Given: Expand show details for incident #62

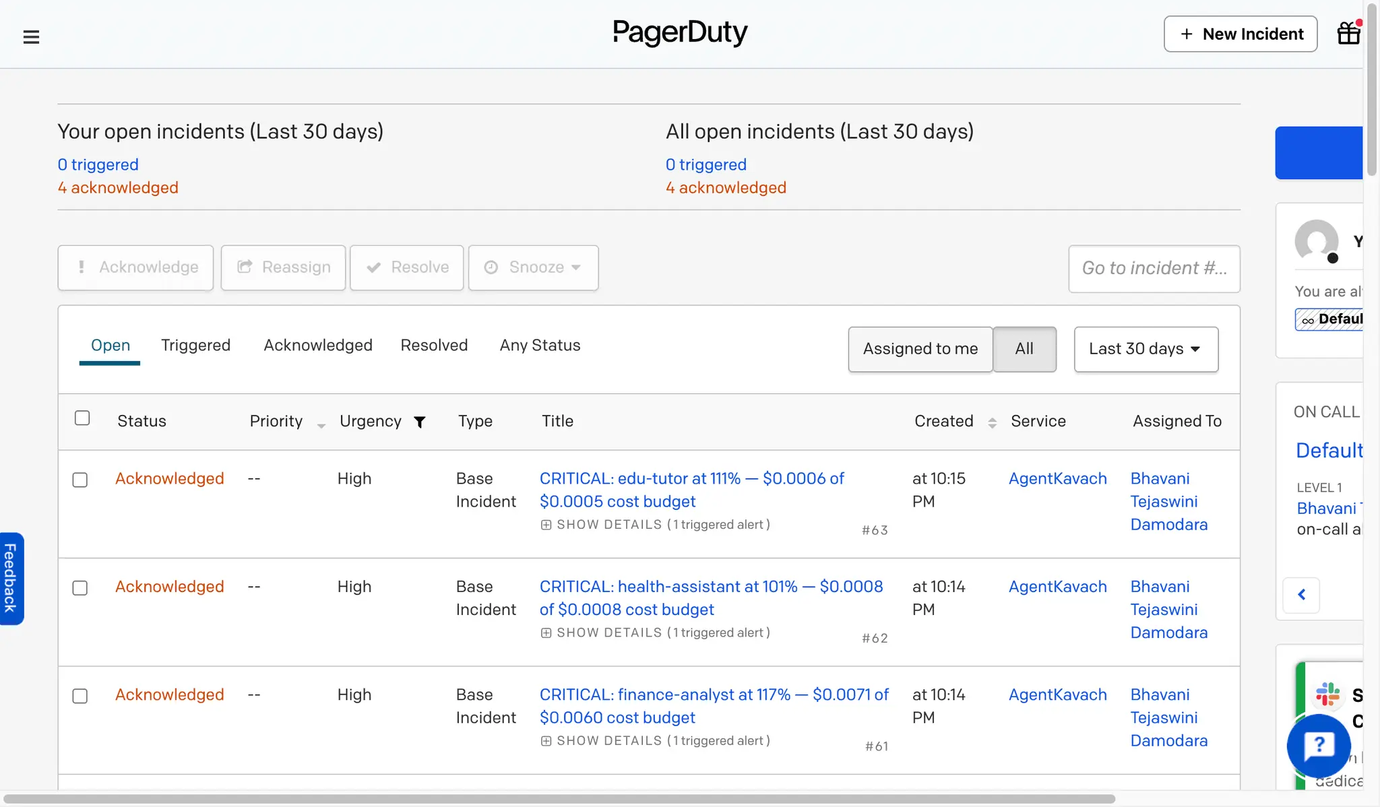Looking at the screenshot, I should [x=655, y=633].
